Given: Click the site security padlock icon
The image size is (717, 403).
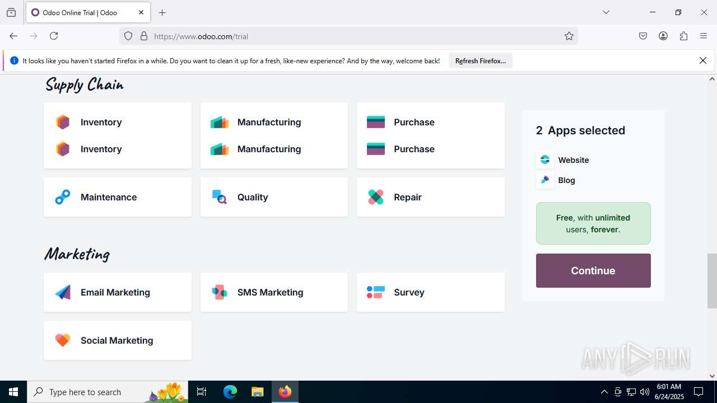Looking at the screenshot, I should click(144, 36).
